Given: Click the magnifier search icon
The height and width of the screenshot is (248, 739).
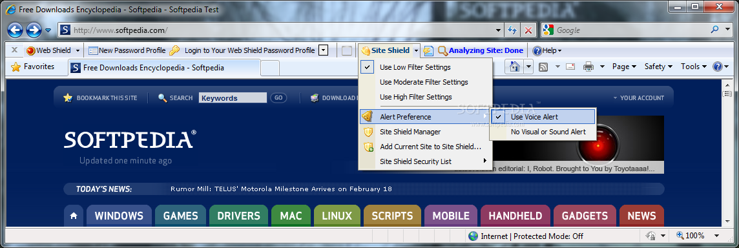Looking at the screenshot, I should point(714,30).
